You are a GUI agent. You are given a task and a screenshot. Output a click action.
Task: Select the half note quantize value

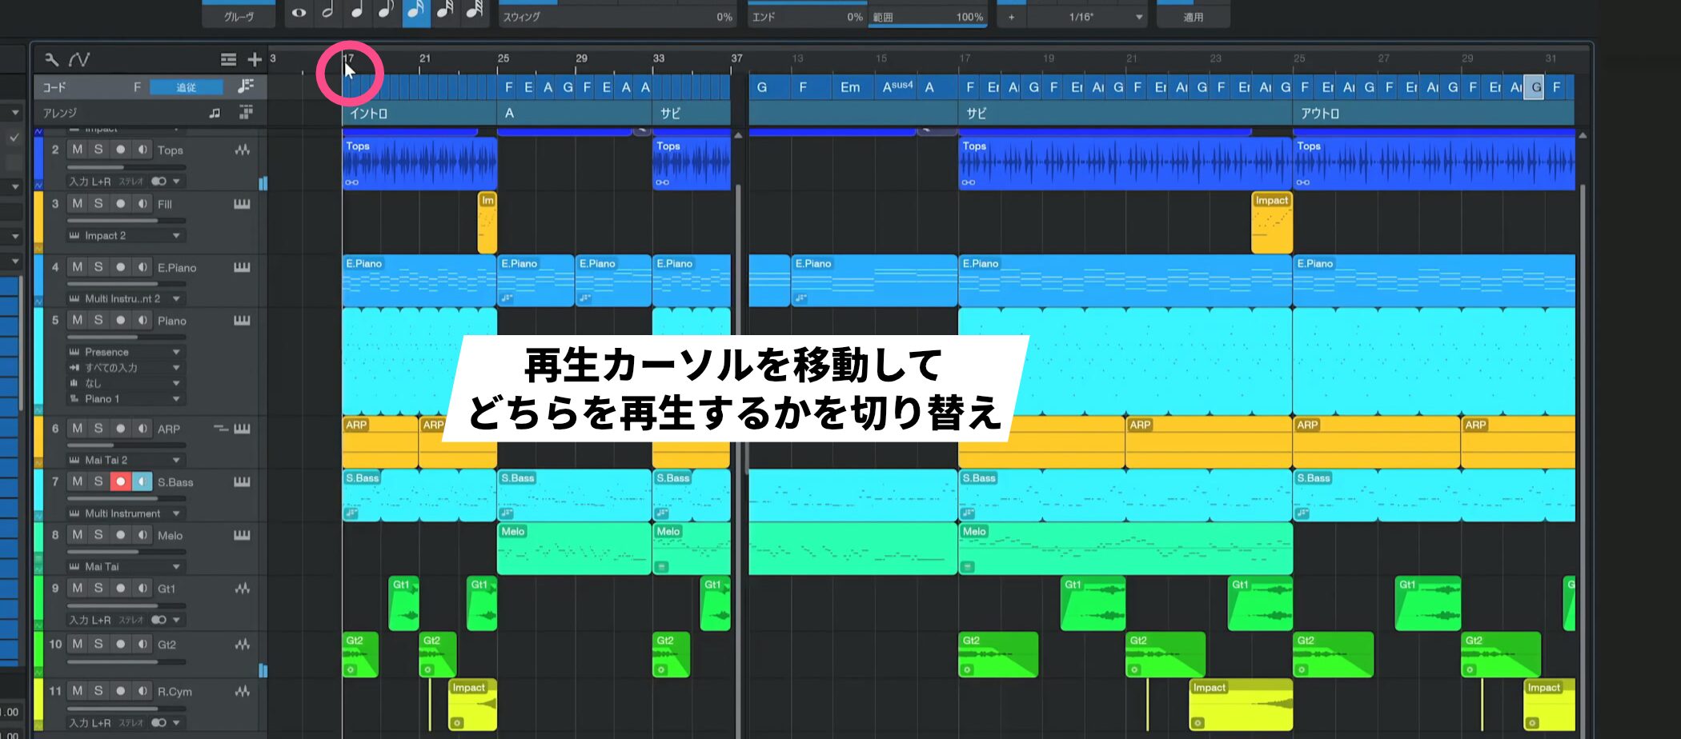[327, 11]
